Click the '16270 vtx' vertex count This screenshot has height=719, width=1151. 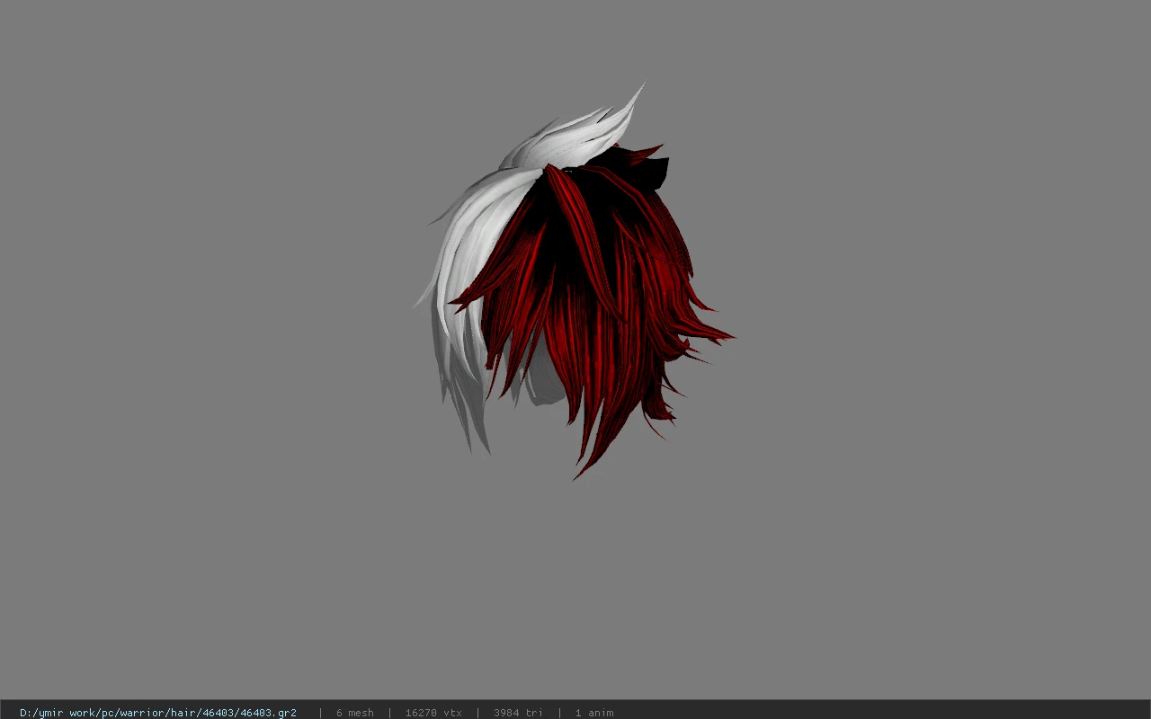(x=433, y=713)
